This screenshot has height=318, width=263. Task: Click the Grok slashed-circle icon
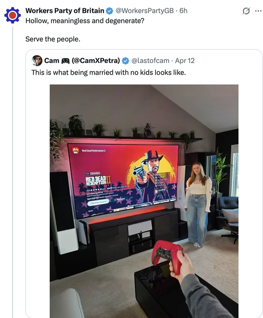tap(246, 11)
